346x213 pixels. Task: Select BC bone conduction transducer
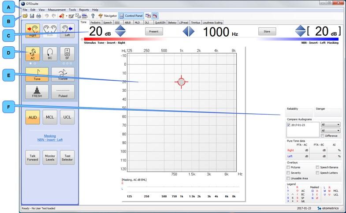(x=50, y=54)
